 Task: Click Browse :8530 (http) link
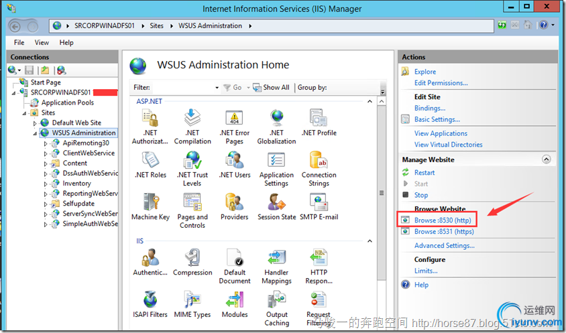click(x=443, y=220)
